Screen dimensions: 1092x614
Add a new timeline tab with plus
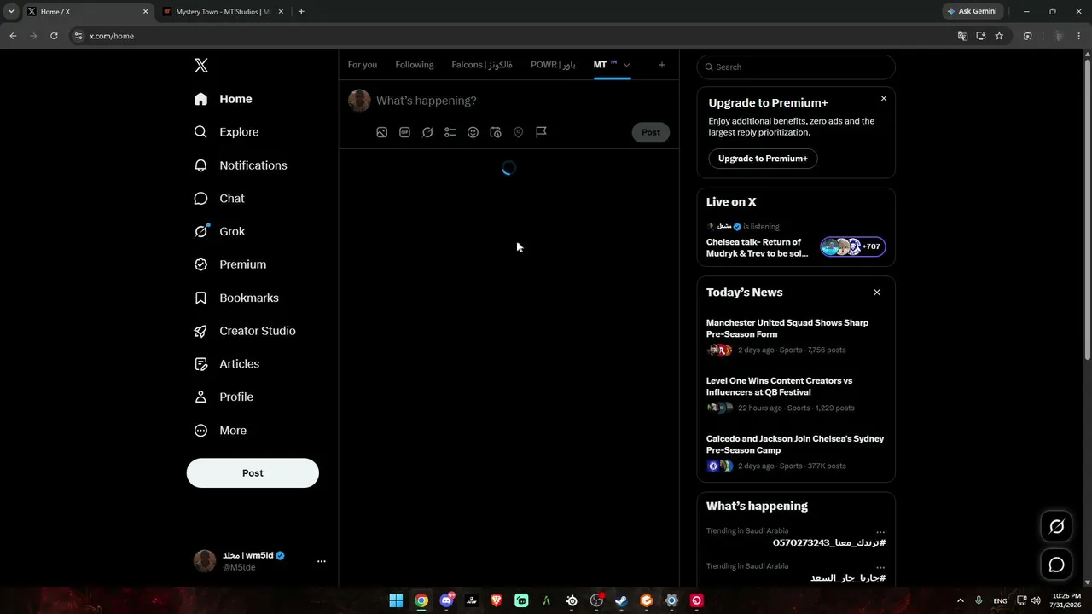[662, 65]
